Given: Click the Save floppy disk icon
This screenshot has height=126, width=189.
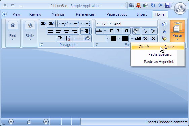Looking at the screenshot, I should coord(168,5).
